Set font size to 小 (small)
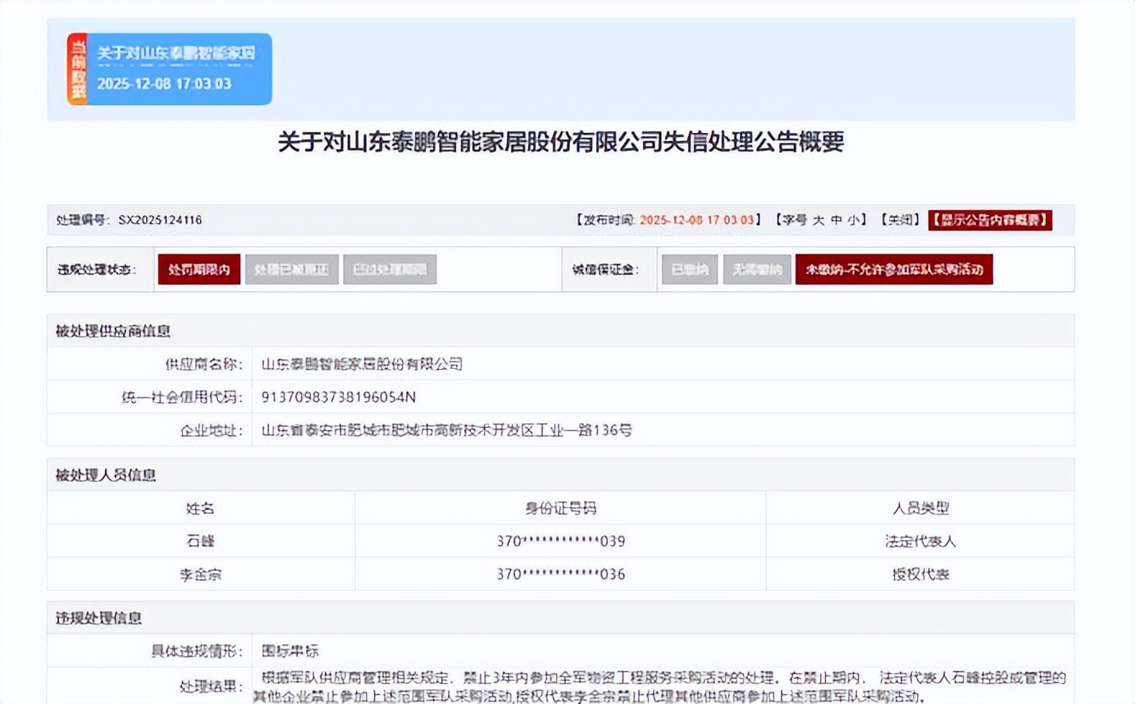Screen dimensions: 1135x704 click(854, 220)
